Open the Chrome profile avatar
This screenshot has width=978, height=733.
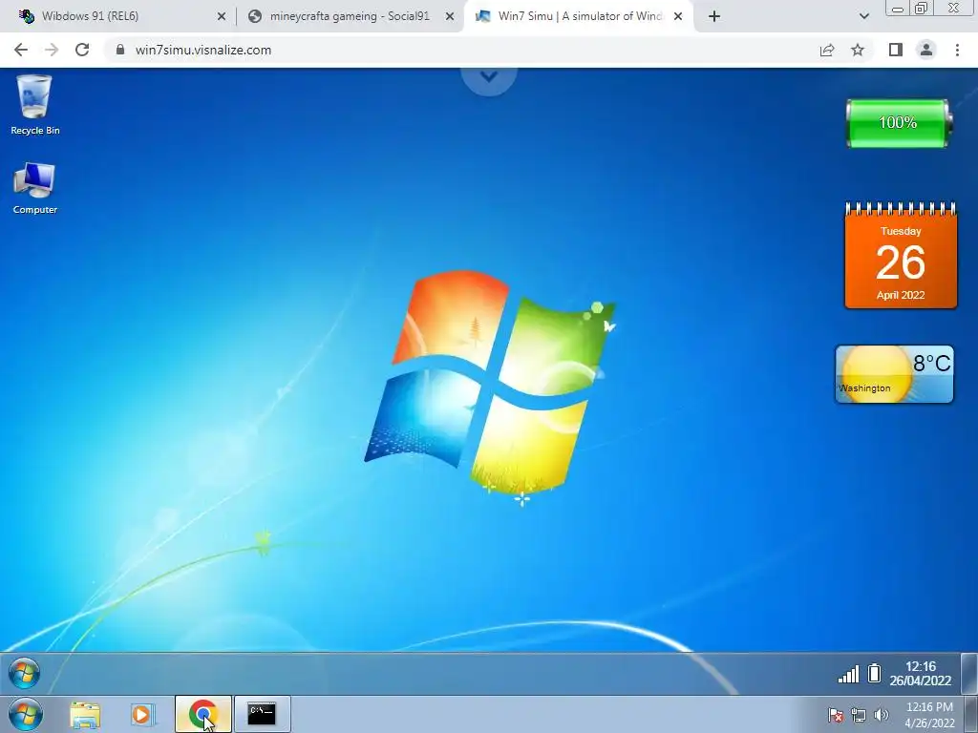[926, 50]
